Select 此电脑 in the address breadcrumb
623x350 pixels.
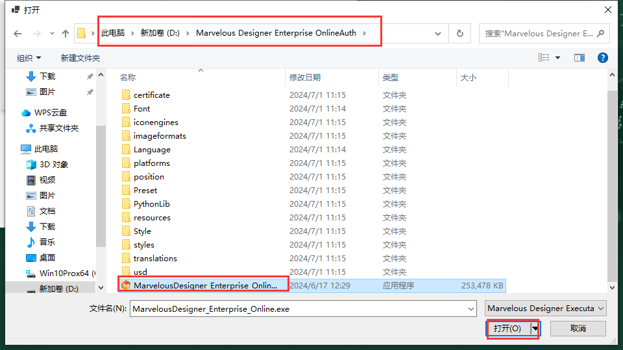click(x=113, y=33)
